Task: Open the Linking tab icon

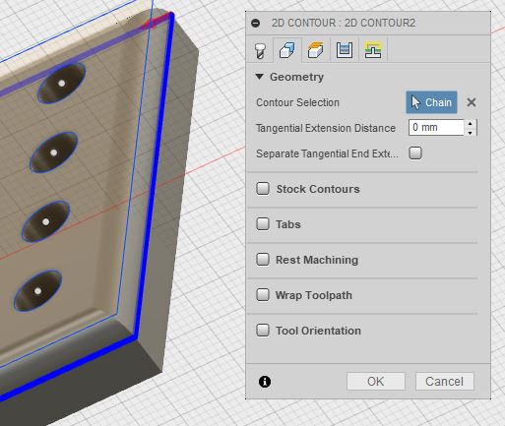Action: click(373, 50)
